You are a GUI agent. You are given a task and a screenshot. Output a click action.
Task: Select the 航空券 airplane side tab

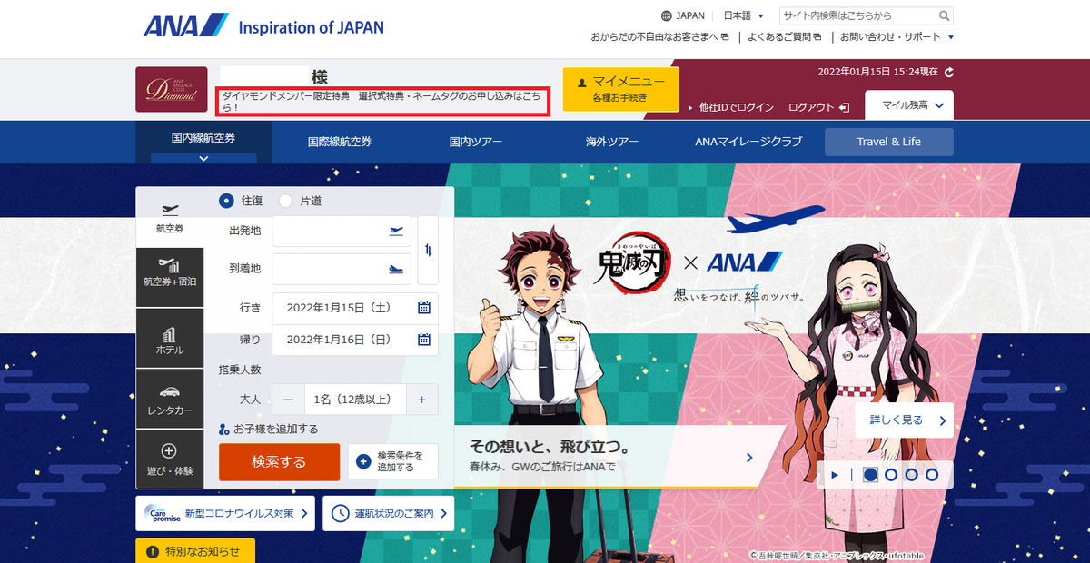coord(170,218)
